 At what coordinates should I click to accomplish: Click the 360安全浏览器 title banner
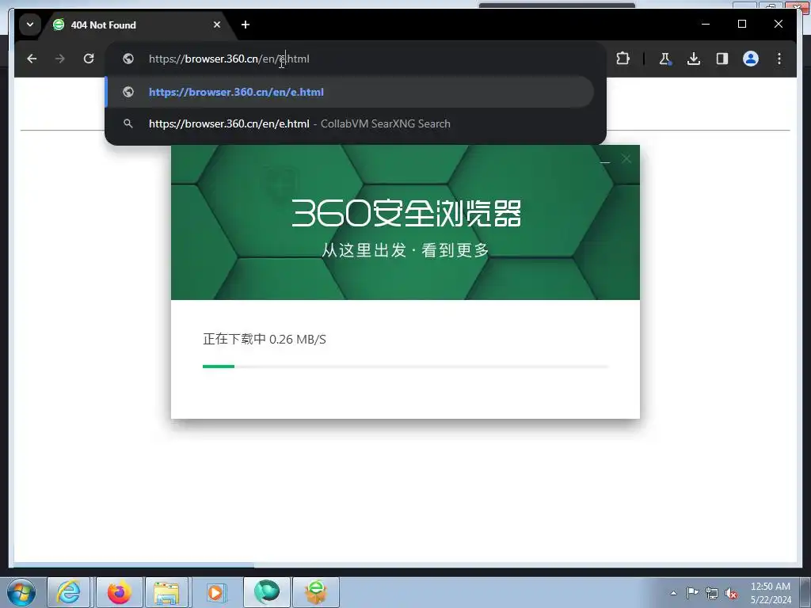click(x=406, y=213)
